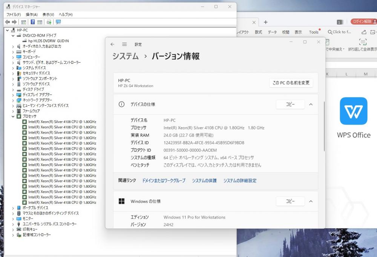Screen dimensions: 377x257
Task: Select column L header in WPS spreadsheet
Action: coord(346,74)
